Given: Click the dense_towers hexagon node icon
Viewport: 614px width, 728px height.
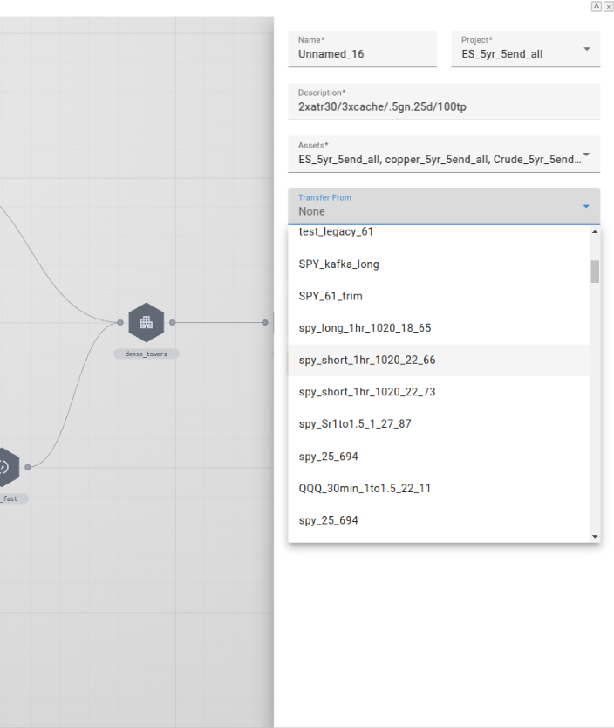Looking at the screenshot, I should pyautogui.click(x=146, y=322).
